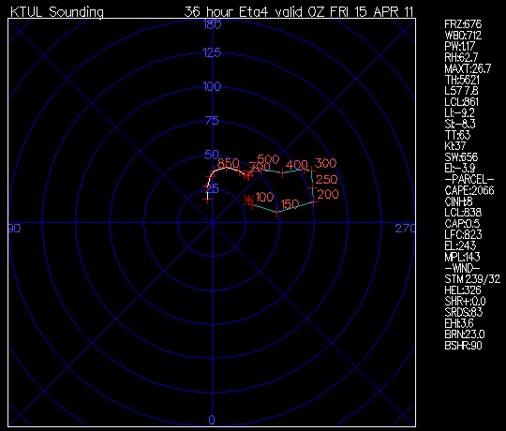Select the KI:37 index value
The width and height of the screenshot is (506, 431).
coord(455,146)
